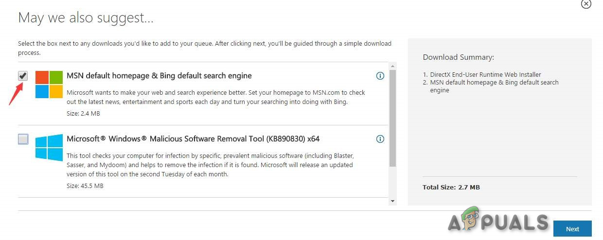Uncheck the MSN default homepage checkbox

tap(23, 76)
